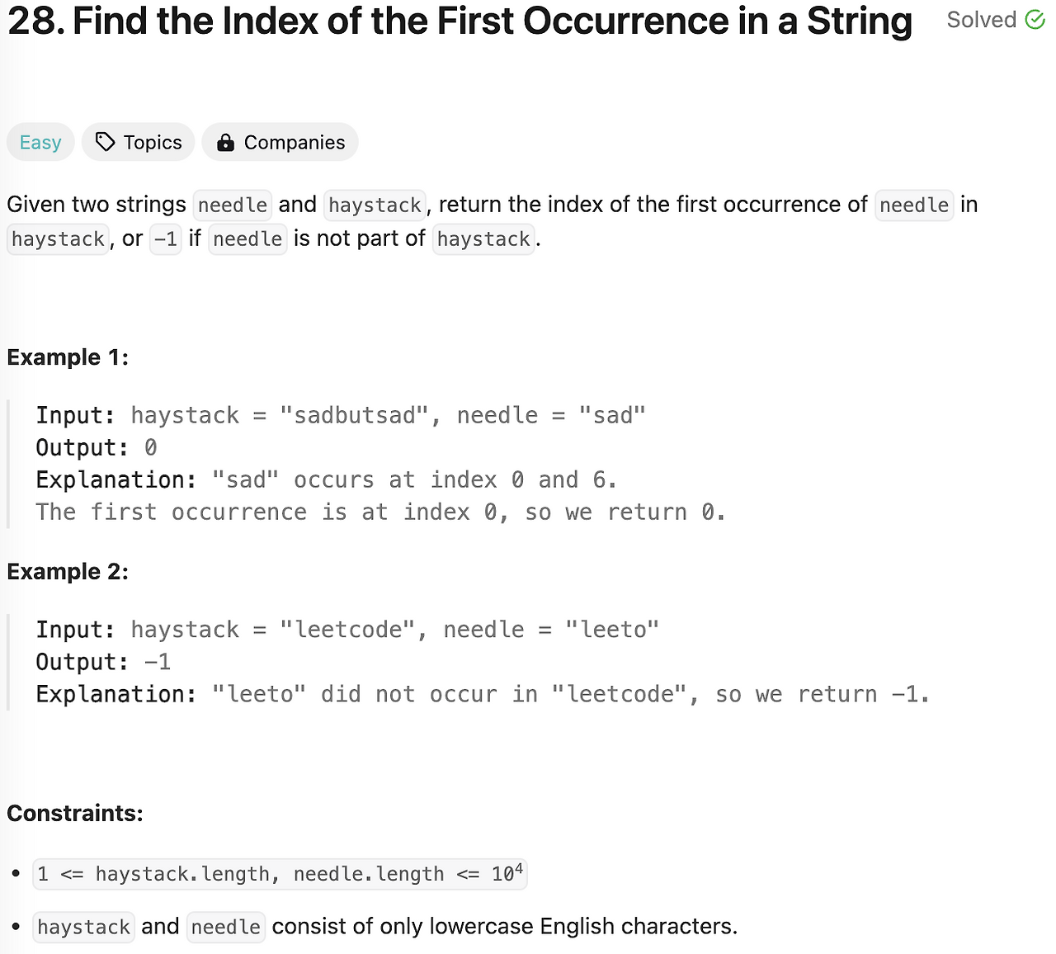Screen dimensions: 1056x954
Task: Click the 'haystack' code chip in the description
Action: pos(375,205)
